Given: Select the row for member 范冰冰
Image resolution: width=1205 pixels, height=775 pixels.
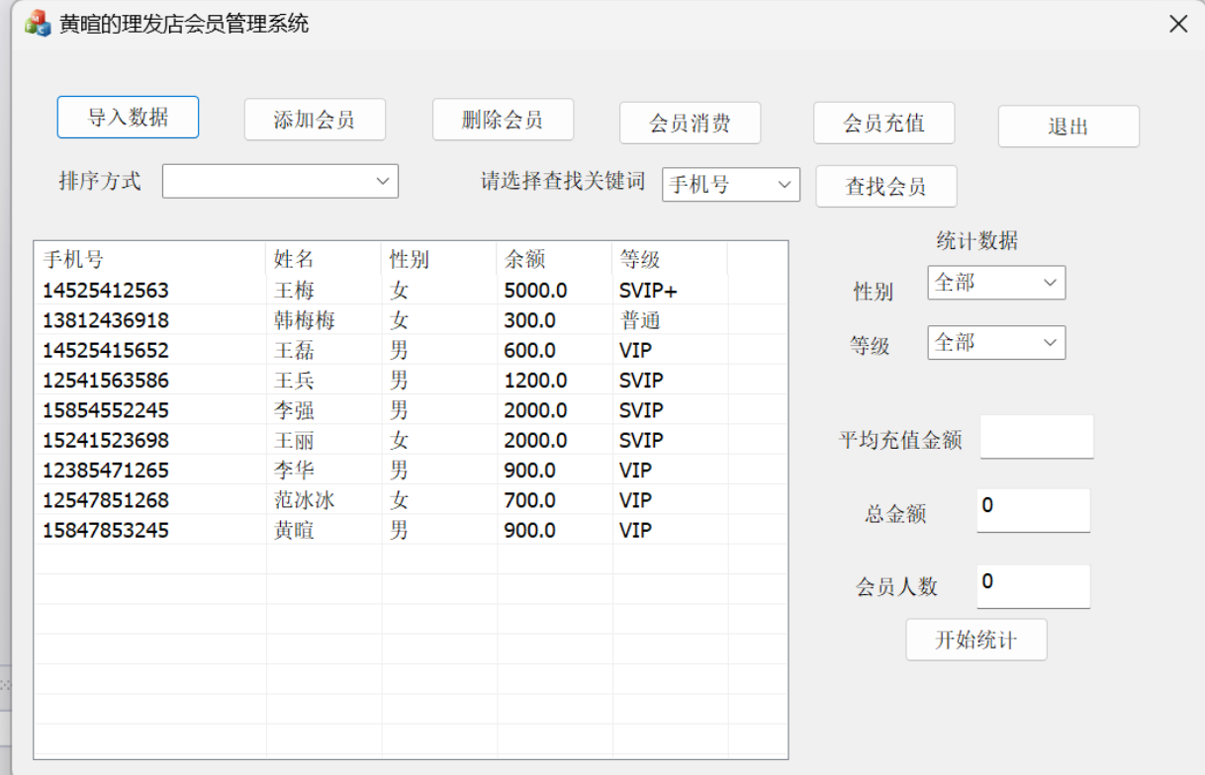Looking at the screenshot, I should pos(304,500).
